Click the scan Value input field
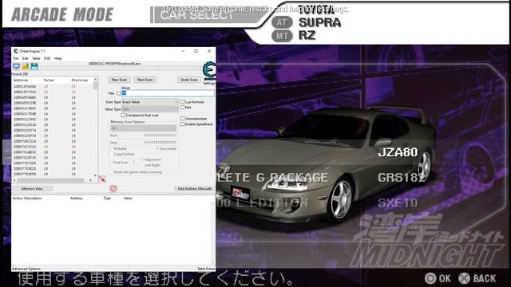511x287 pixels. tap(168, 93)
